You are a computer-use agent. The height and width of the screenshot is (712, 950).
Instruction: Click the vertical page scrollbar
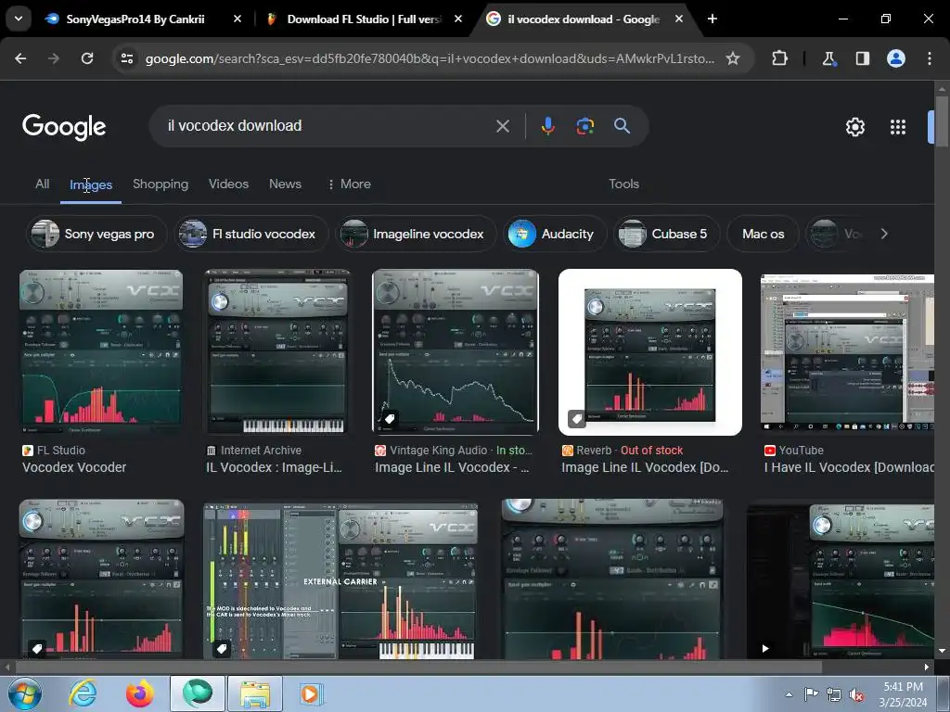click(x=942, y=121)
